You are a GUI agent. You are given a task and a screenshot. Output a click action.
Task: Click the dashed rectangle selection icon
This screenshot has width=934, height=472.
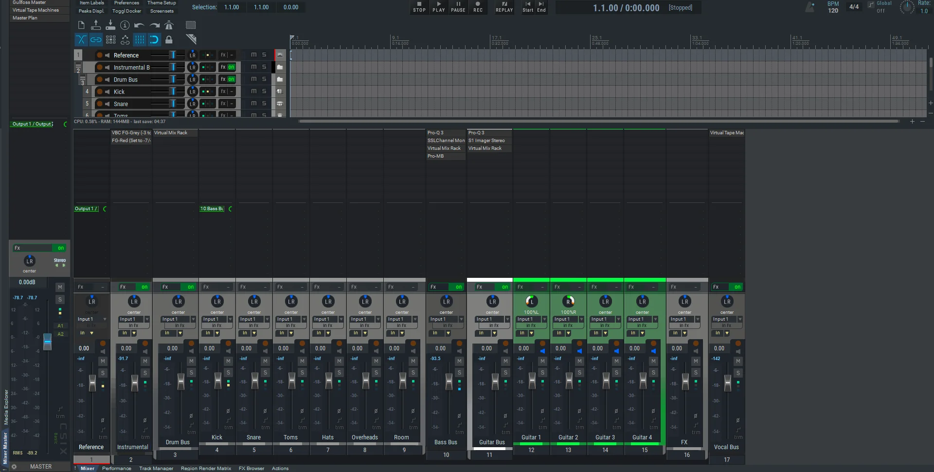coord(191,25)
